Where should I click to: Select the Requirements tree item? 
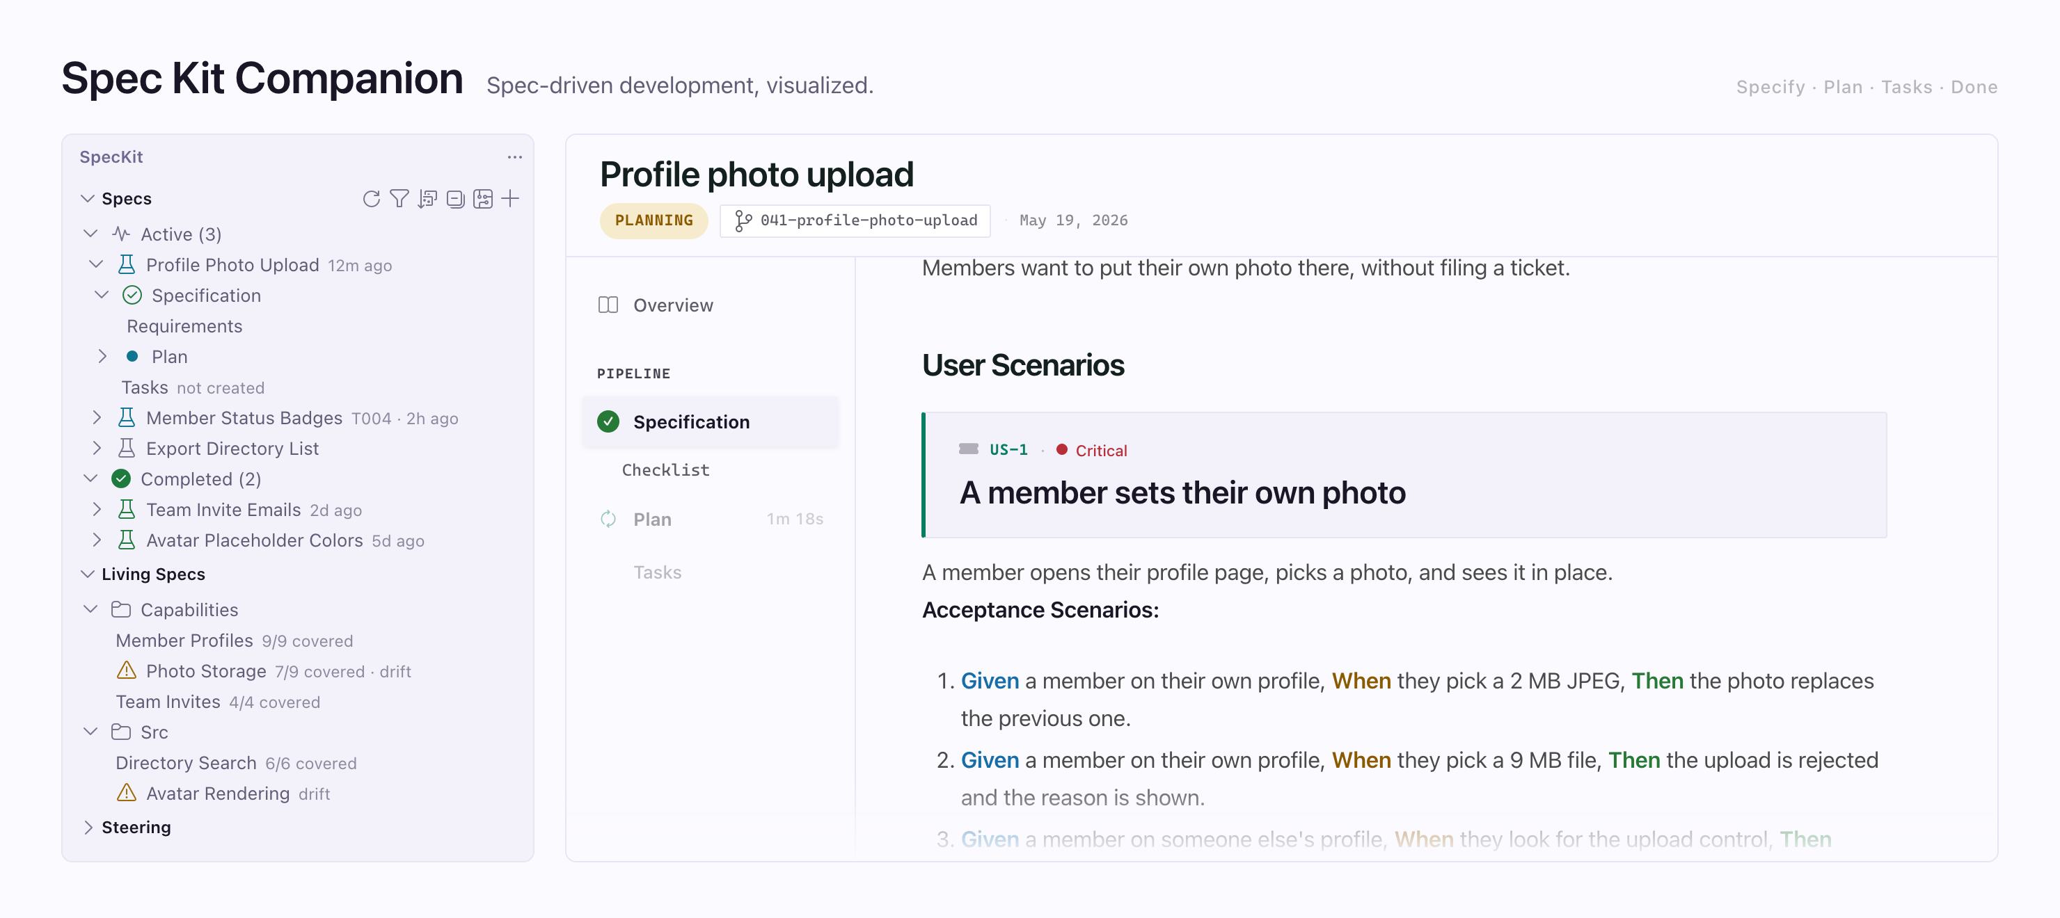pyautogui.click(x=184, y=326)
